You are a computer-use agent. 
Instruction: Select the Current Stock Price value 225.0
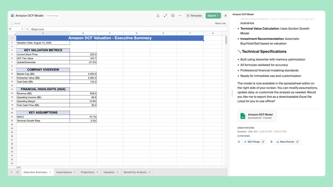[x=83, y=55]
